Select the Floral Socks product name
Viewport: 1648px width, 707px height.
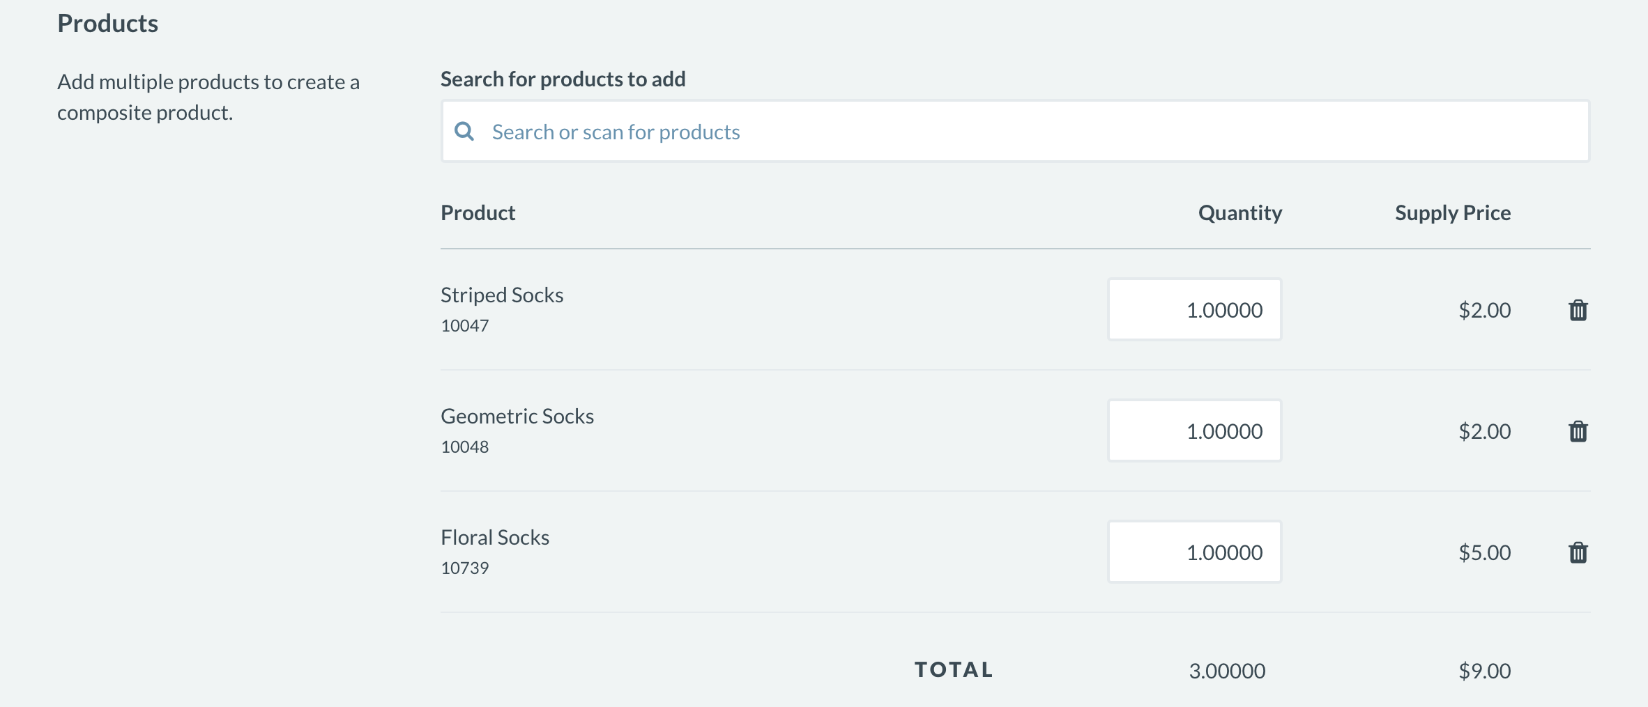495,537
